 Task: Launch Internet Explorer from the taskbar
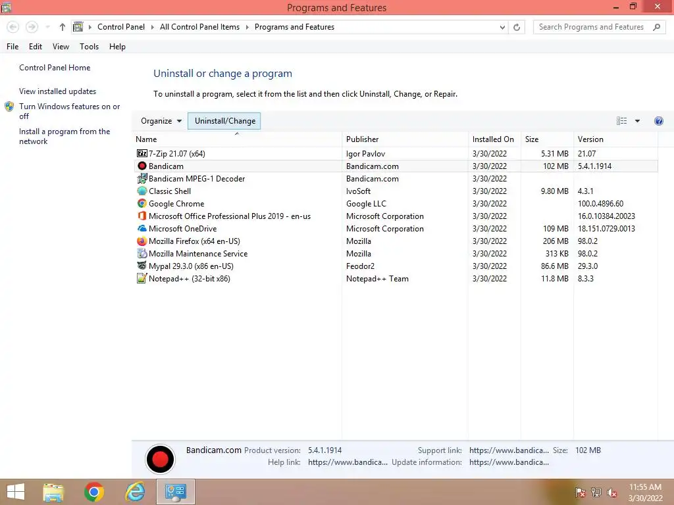[x=135, y=492]
